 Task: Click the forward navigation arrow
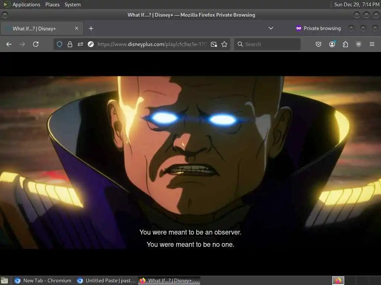22,44
